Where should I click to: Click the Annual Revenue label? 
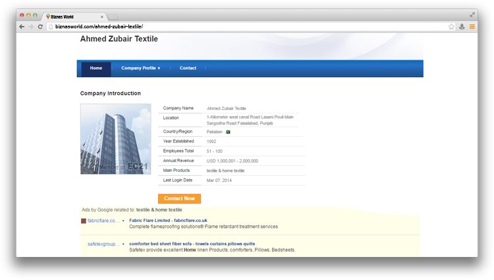[178, 161]
